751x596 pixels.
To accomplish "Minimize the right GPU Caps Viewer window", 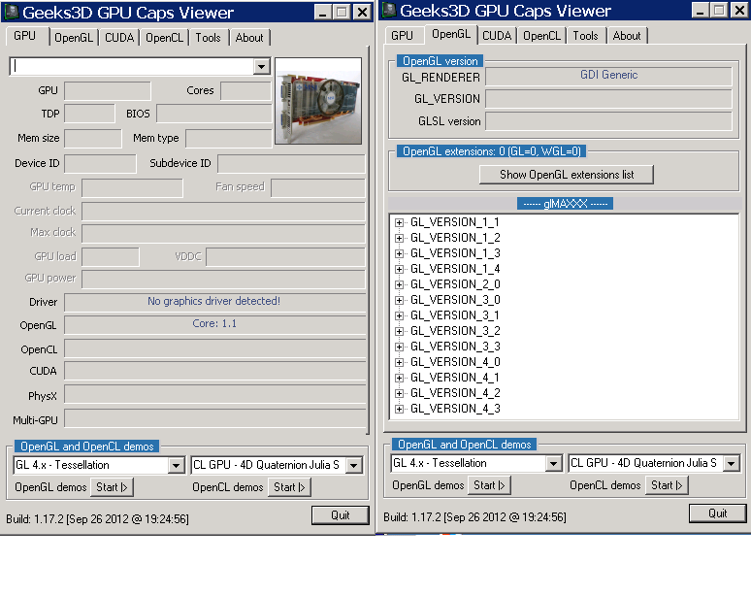I will coord(701,10).
